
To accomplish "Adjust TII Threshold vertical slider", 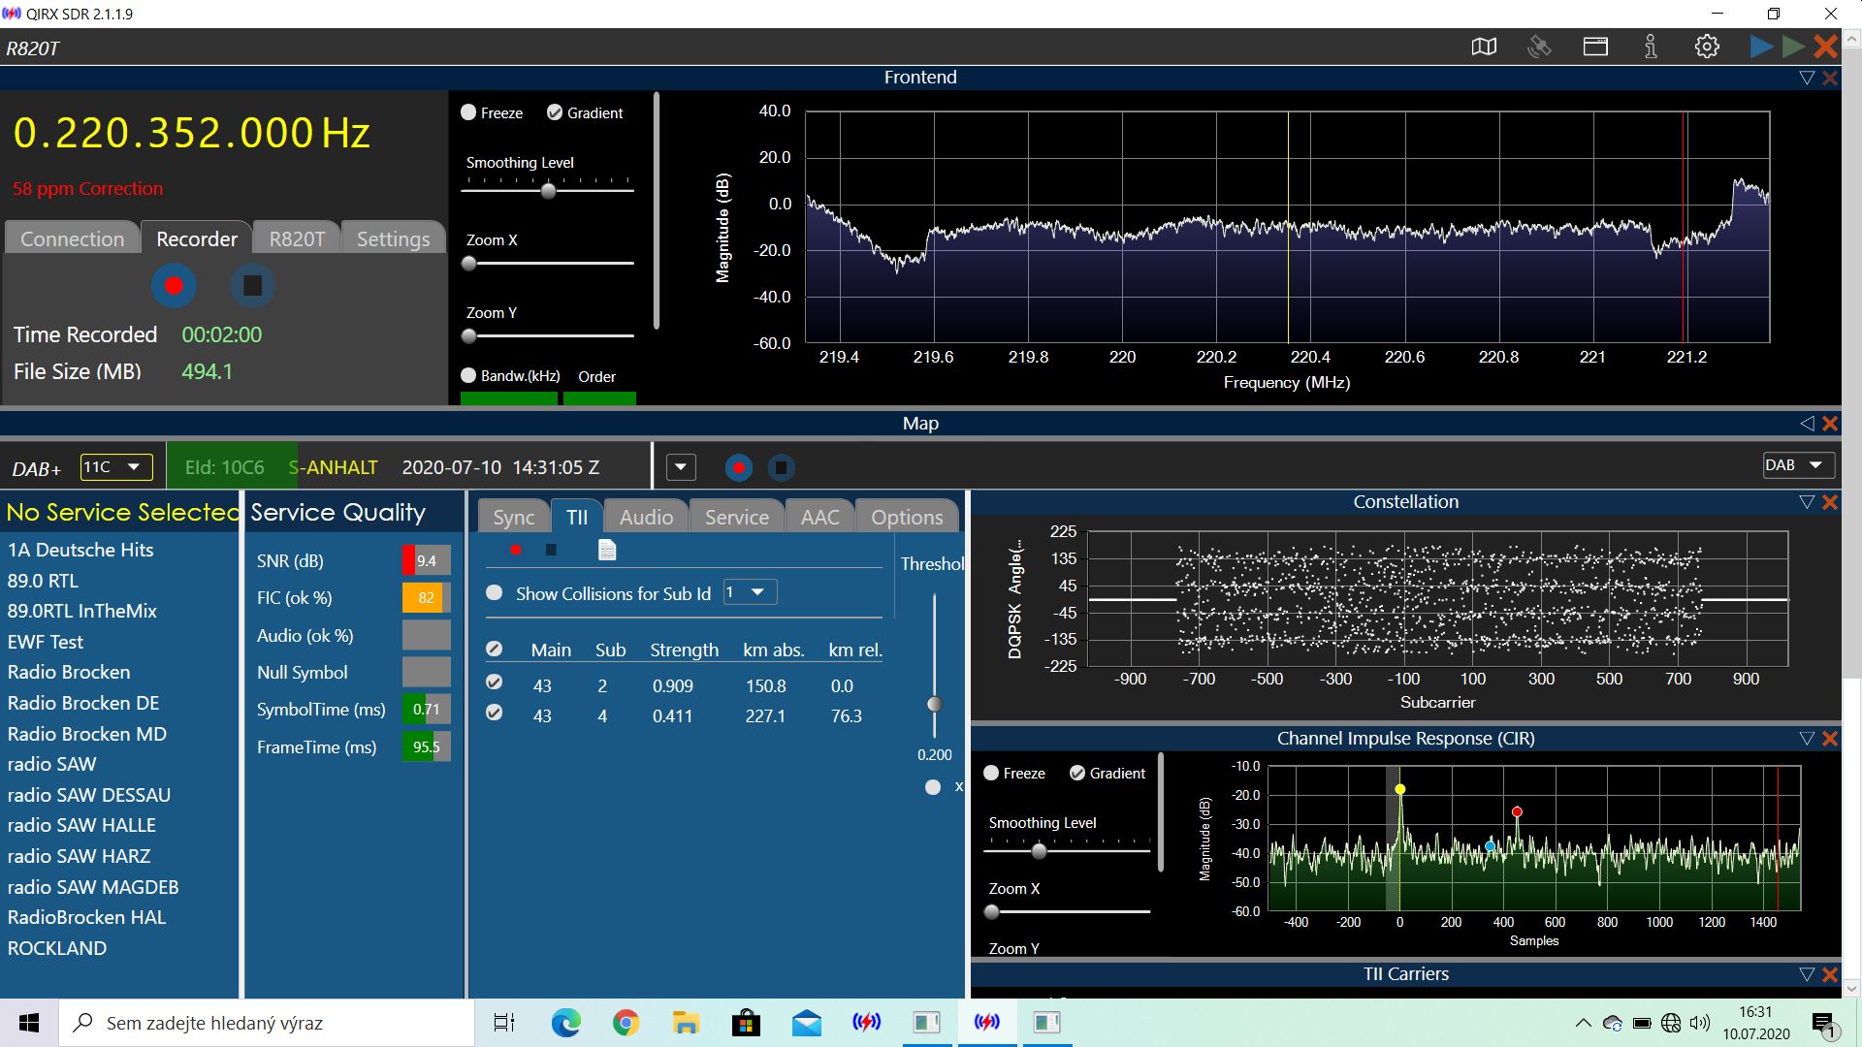I will [934, 704].
